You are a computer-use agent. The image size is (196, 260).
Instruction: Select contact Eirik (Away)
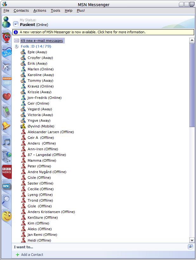(x=37, y=63)
